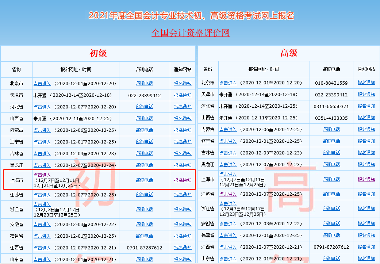The height and width of the screenshot is (264, 380).
Task: Open 报名通知 for 北京市 in 初级 table
Action: click(x=183, y=83)
